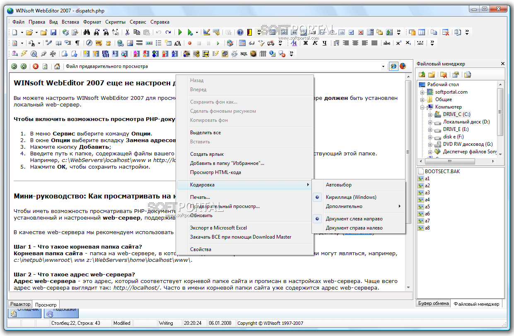Open dropdown arrow next to New document

(22, 32)
